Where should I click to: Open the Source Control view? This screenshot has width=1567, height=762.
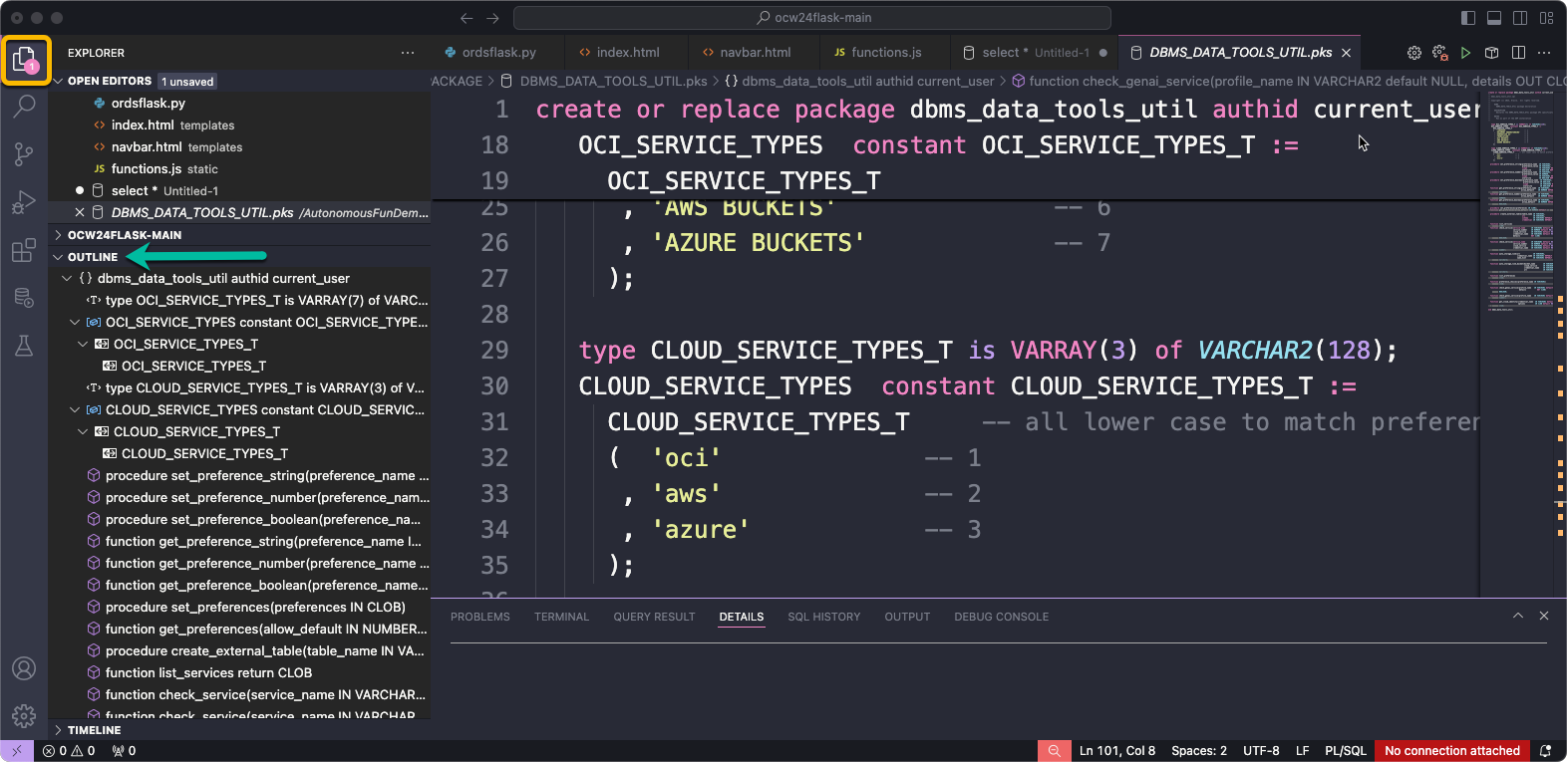(24, 154)
